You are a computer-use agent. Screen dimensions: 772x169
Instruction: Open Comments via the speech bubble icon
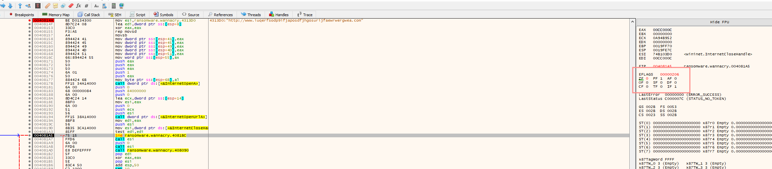55,6
